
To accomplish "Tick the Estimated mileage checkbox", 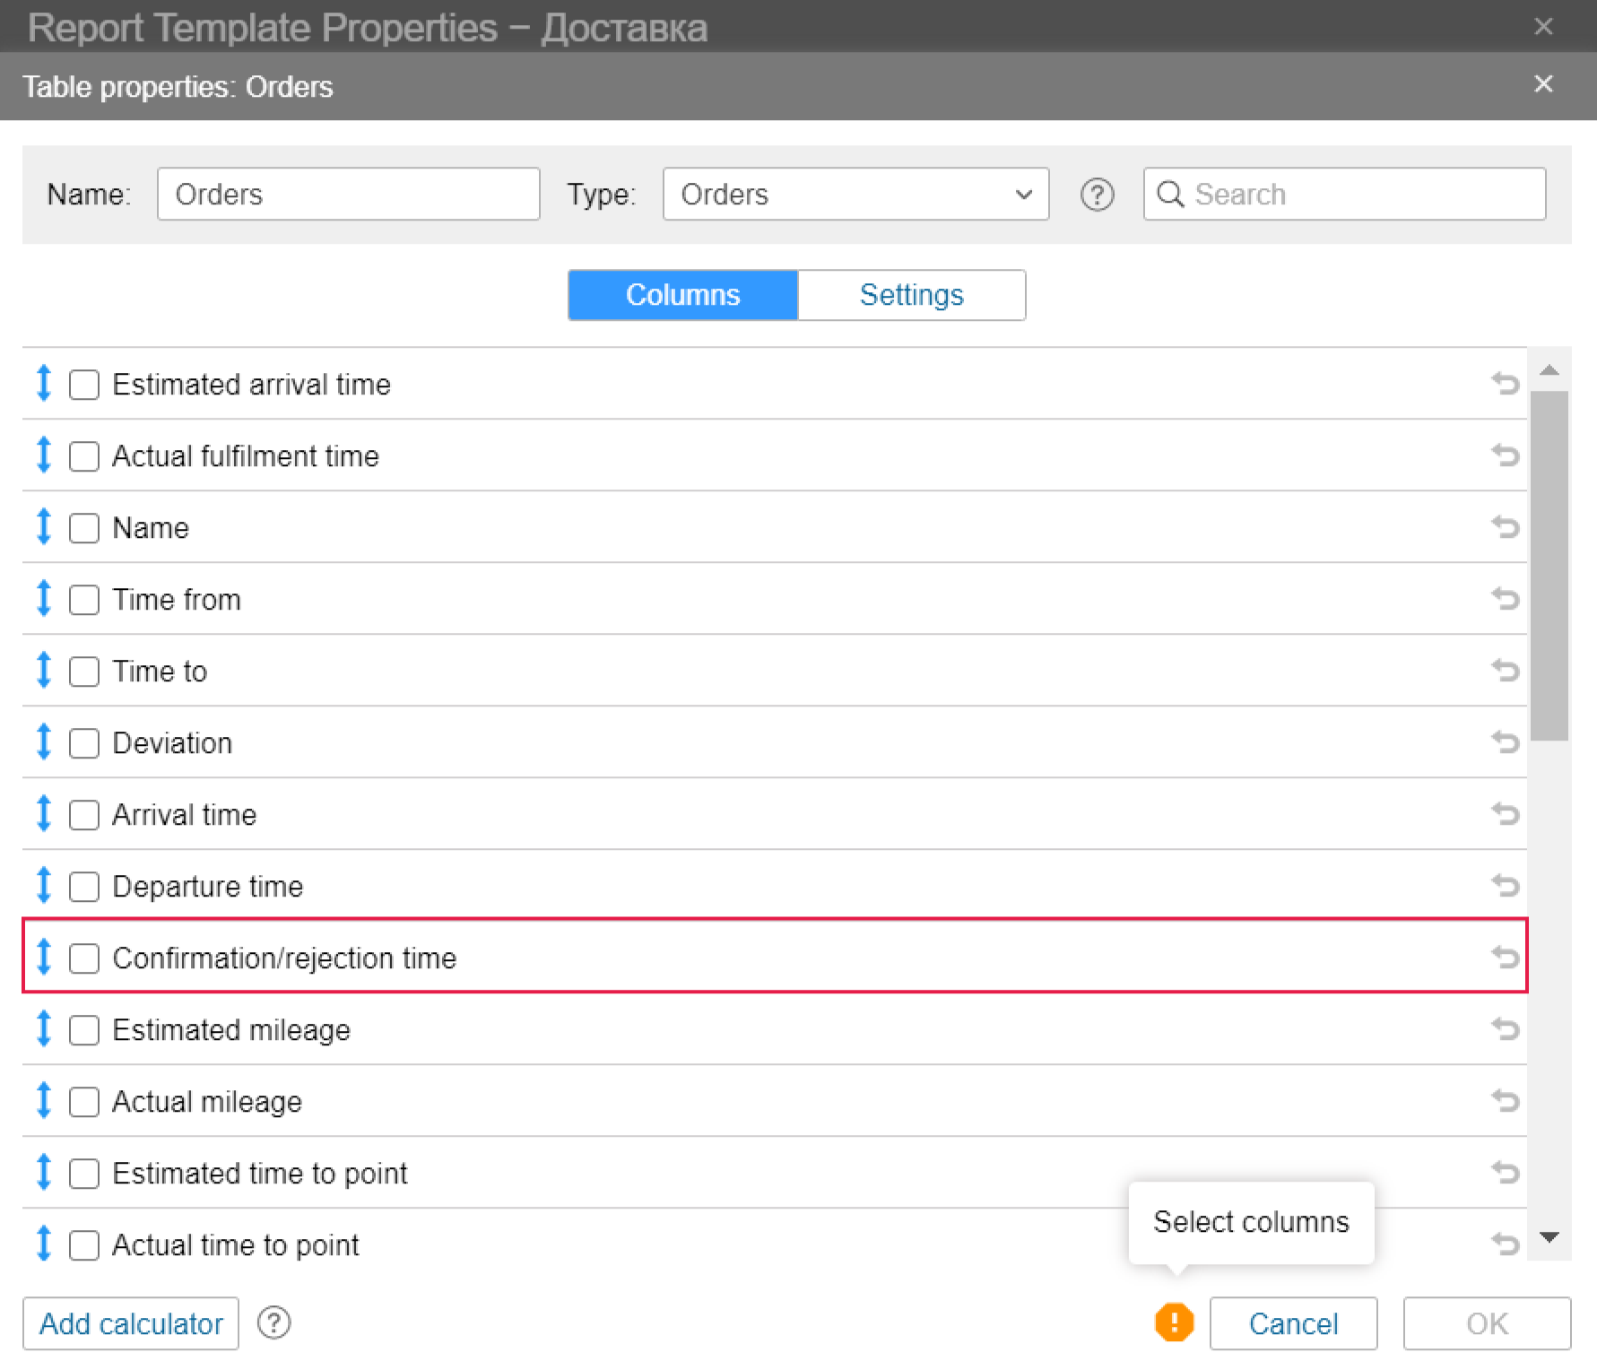I will point(84,1030).
